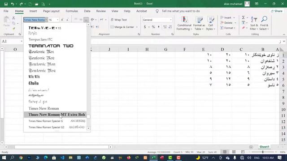287x161 pixels.
Task: Click the zoom slider in status bar
Action: [x=263, y=152]
